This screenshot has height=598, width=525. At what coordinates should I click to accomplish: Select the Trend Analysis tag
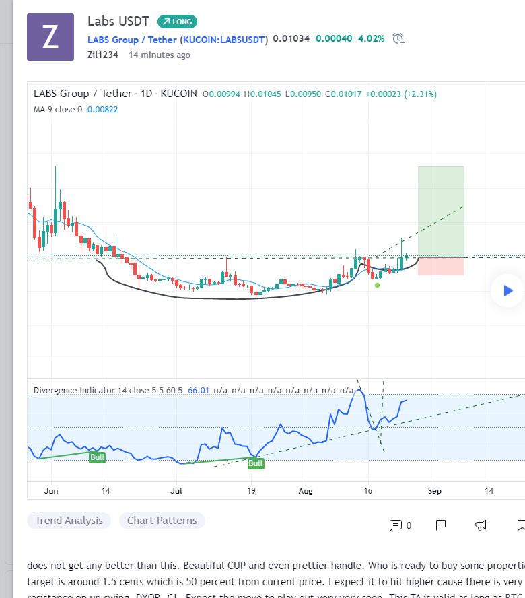click(69, 521)
